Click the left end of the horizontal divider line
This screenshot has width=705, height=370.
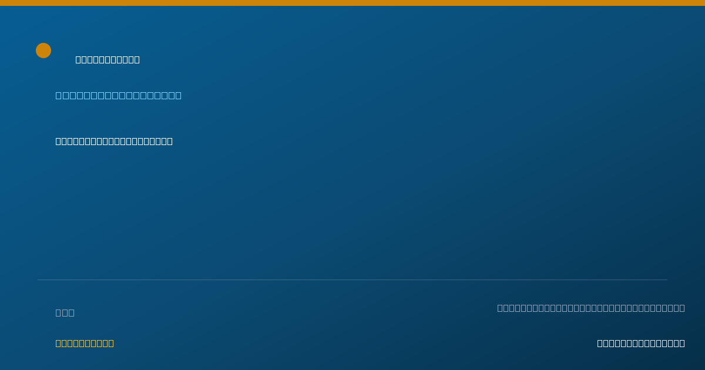tap(39, 280)
